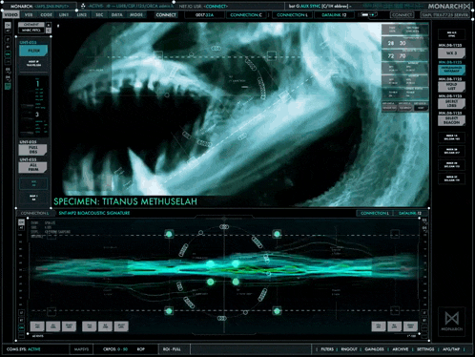This screenshot has width=475, height=357.
Task: Click the first gray button below the waveform
Action: tap(37, 325)
